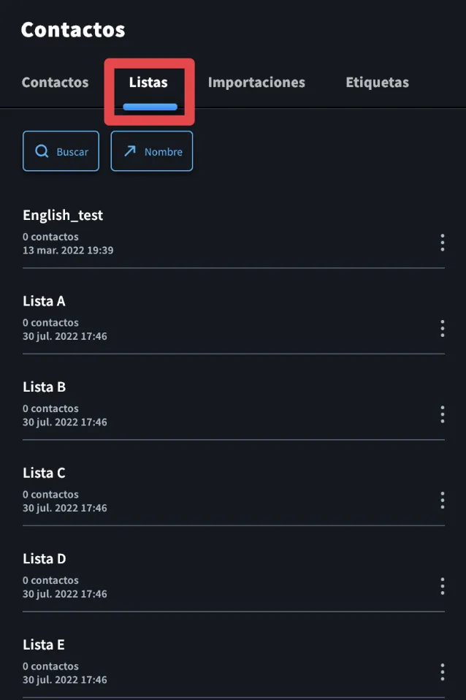
Task: Open the three-dot menu for Lista D
Action: pyautogui.click(x=443, y=586)
